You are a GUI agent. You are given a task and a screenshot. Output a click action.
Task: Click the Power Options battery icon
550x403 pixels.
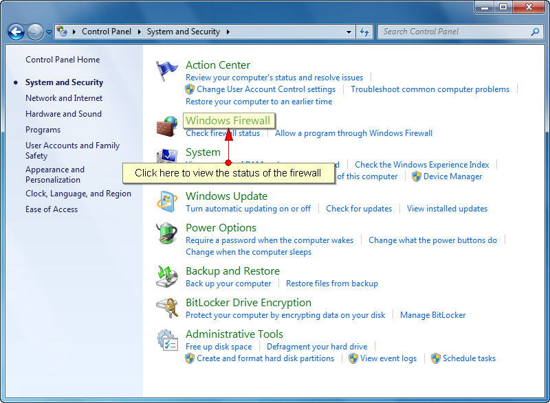pos(166,233)
